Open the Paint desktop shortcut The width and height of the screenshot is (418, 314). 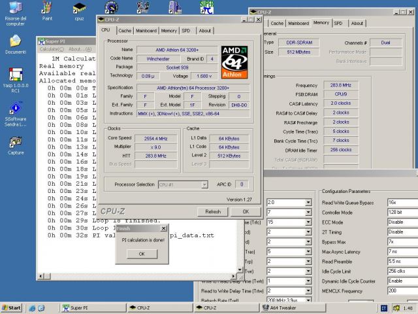47,11
